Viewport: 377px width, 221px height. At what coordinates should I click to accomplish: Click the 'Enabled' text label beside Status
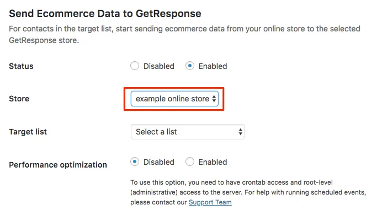pos(213,66)
